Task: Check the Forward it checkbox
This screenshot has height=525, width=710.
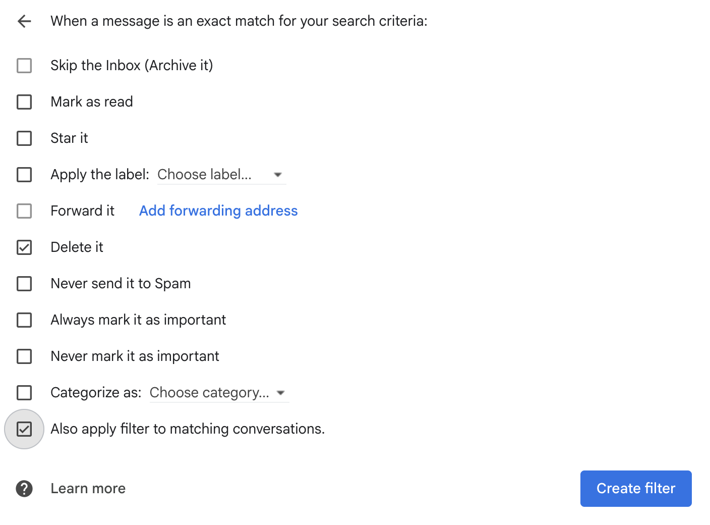Action: coord(24,211)
